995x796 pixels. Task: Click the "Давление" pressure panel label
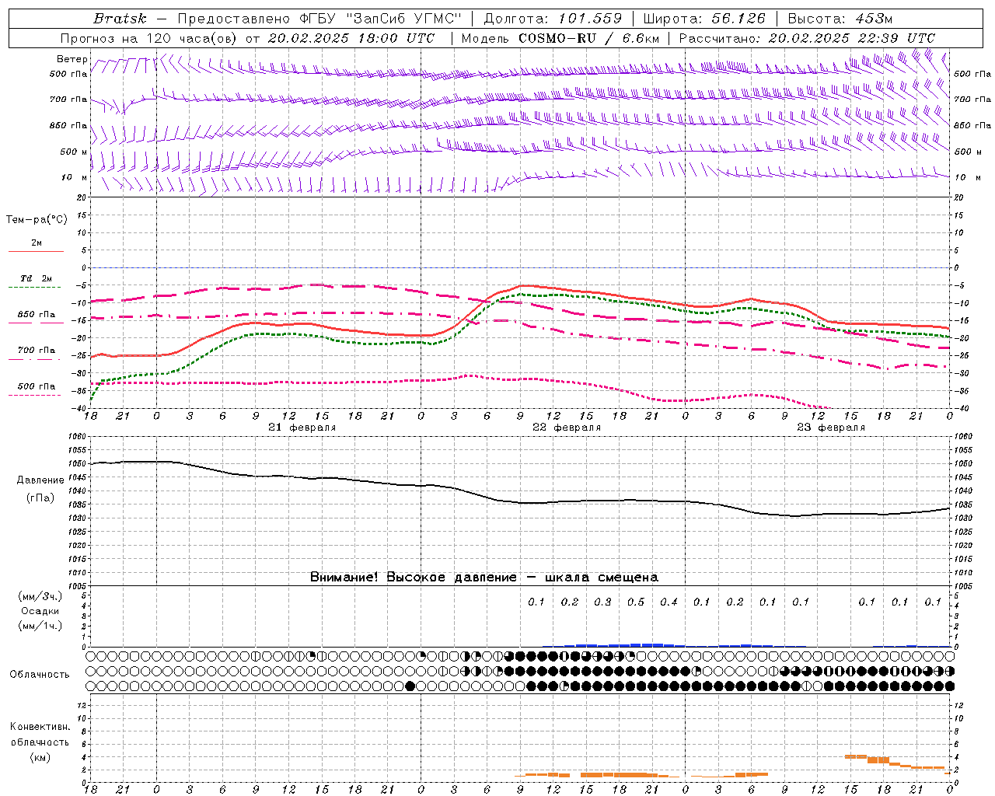40,480
